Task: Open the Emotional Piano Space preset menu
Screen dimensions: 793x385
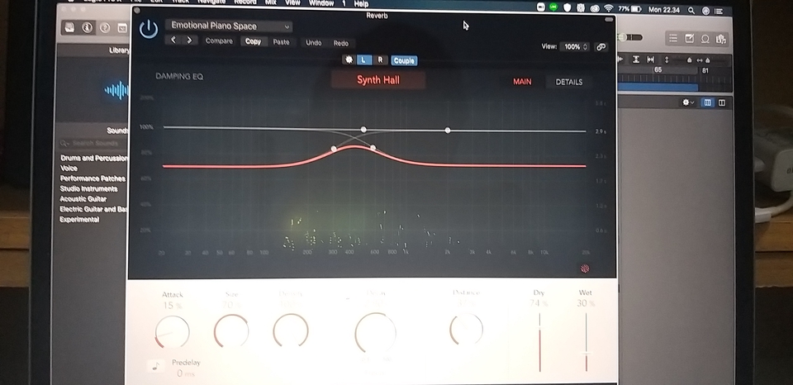Action: (228, 26)
